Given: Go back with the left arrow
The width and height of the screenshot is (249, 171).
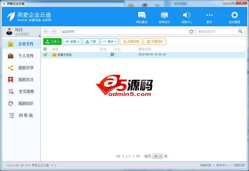Looking at the screenshot, I should (46, 32).
